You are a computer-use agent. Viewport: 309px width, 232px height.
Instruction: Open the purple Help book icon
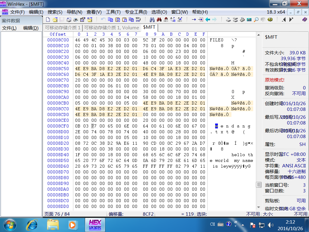pyautogui.click(x=305, y=19)
